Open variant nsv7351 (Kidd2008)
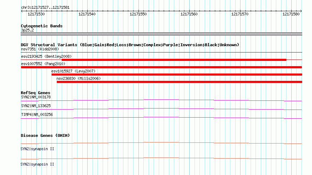Image resolution: width=312 pixels, height=175 pixels. (x=40, y=49)
